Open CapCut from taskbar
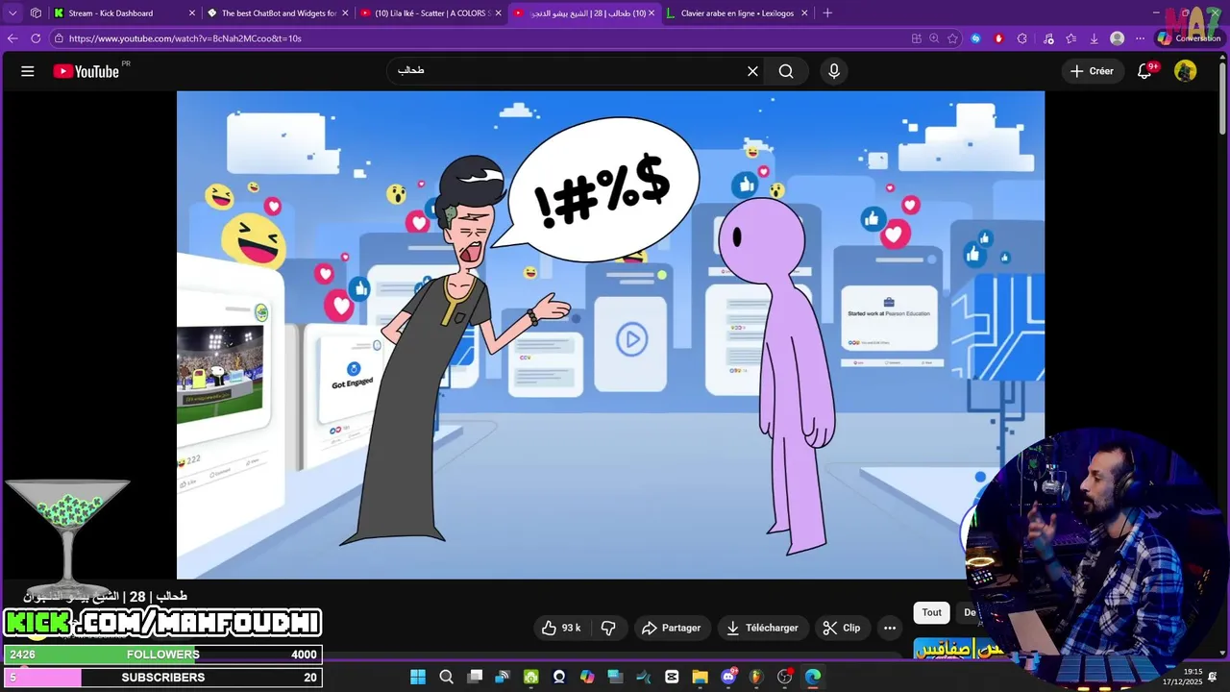Viewport: 1230px width, 692px height. pos(672,677)
